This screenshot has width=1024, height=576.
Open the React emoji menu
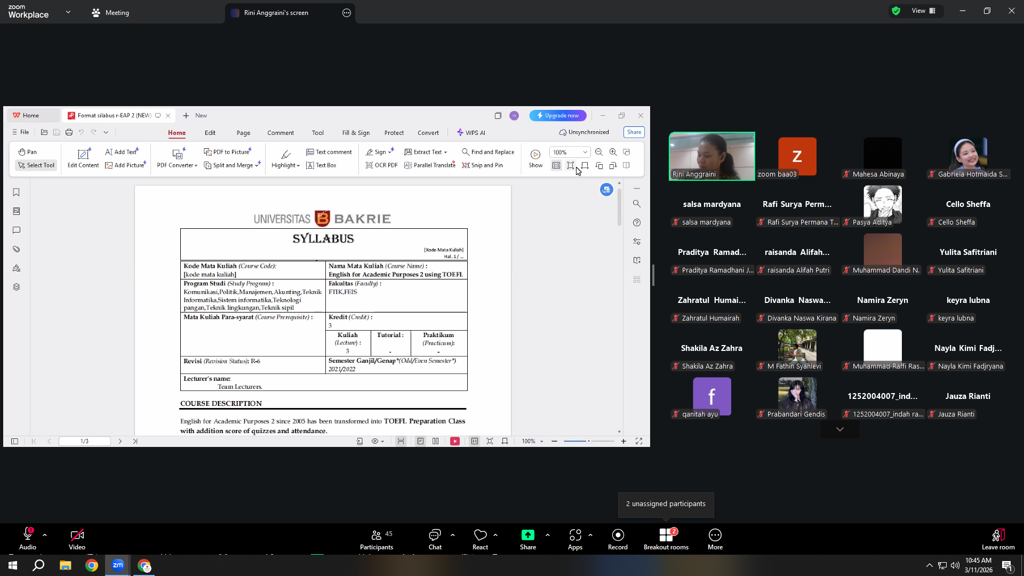click(x=480, y=539)
